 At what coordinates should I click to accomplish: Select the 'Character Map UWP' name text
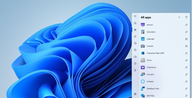[x=155, y=53]
